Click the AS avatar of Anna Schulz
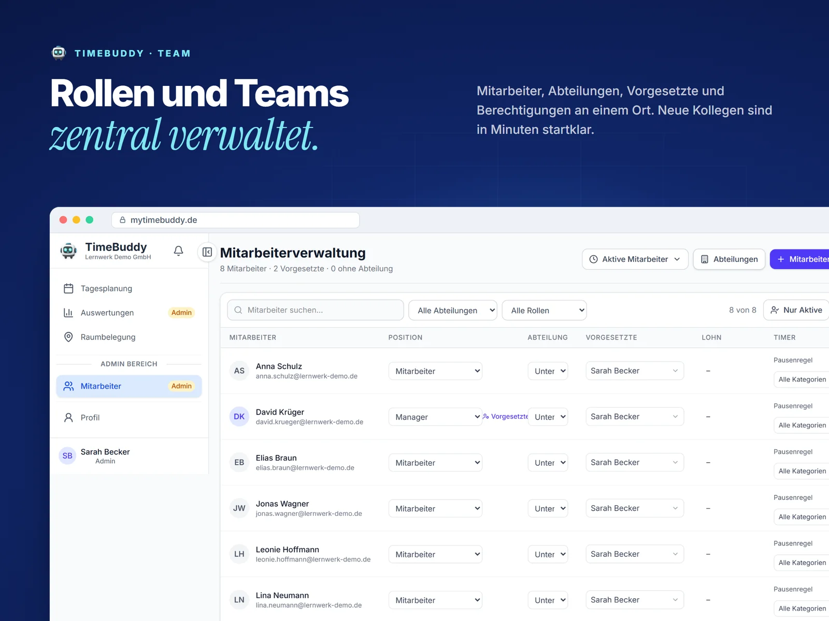This screenshot has width=829, height=621. [x=239, y=371]
